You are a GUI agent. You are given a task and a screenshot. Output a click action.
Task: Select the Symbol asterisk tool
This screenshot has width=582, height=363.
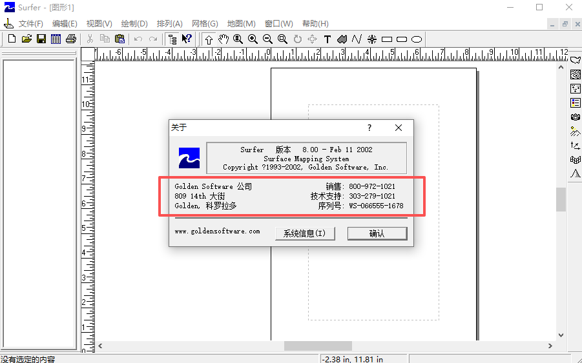tap(371, 39)
